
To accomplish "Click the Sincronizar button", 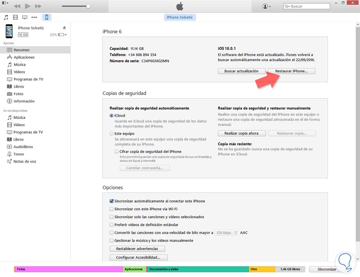I will pyautogui.click(x=327, y=269).
